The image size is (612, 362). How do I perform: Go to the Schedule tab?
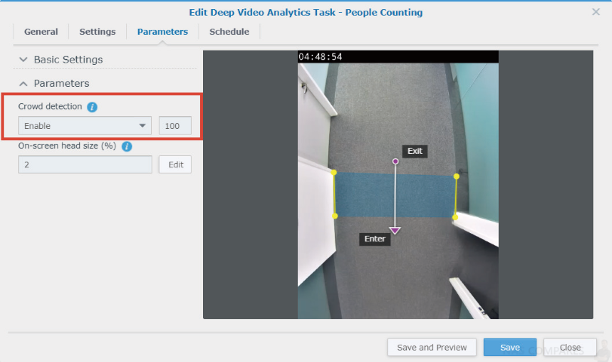(x=229, y=32)
